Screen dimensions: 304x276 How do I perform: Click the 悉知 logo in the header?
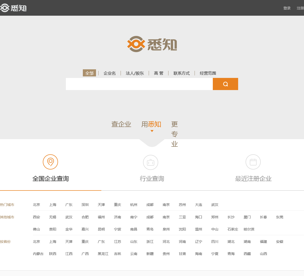[13, 8]
